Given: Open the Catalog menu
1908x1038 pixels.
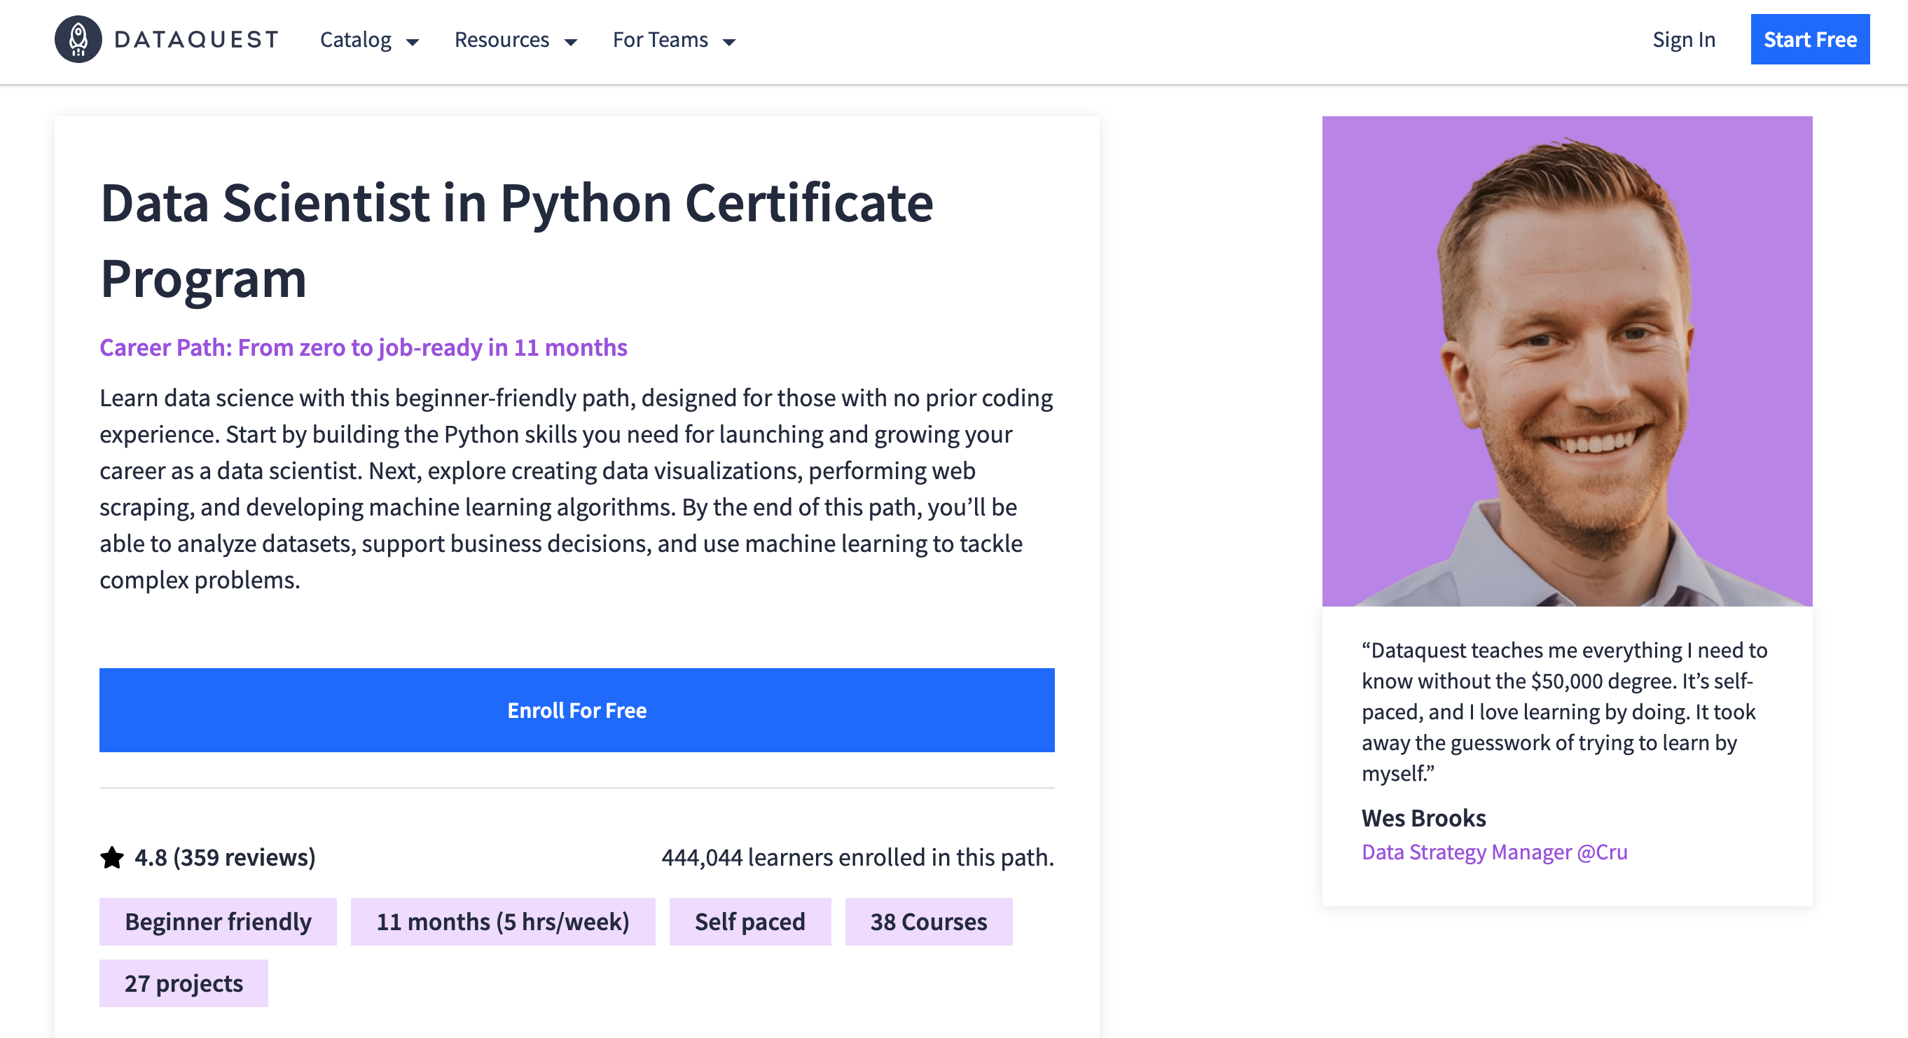Looking at the screenshot, I should tap(356, 39).
